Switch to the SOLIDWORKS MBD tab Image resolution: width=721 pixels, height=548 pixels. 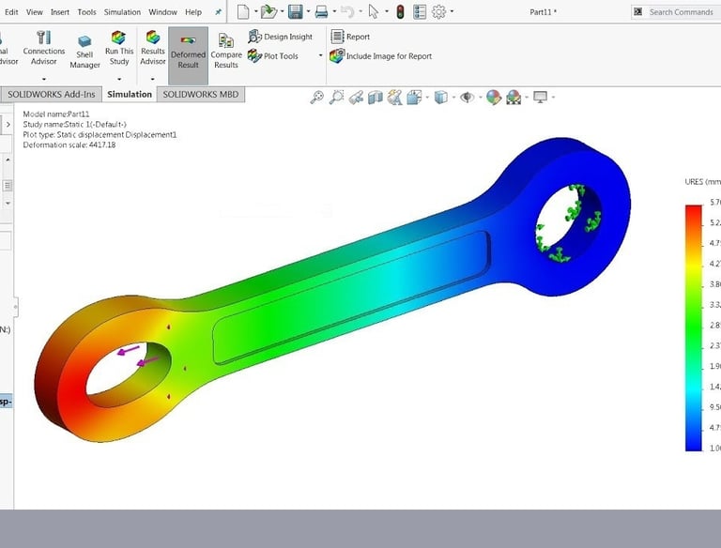(201, 94)
